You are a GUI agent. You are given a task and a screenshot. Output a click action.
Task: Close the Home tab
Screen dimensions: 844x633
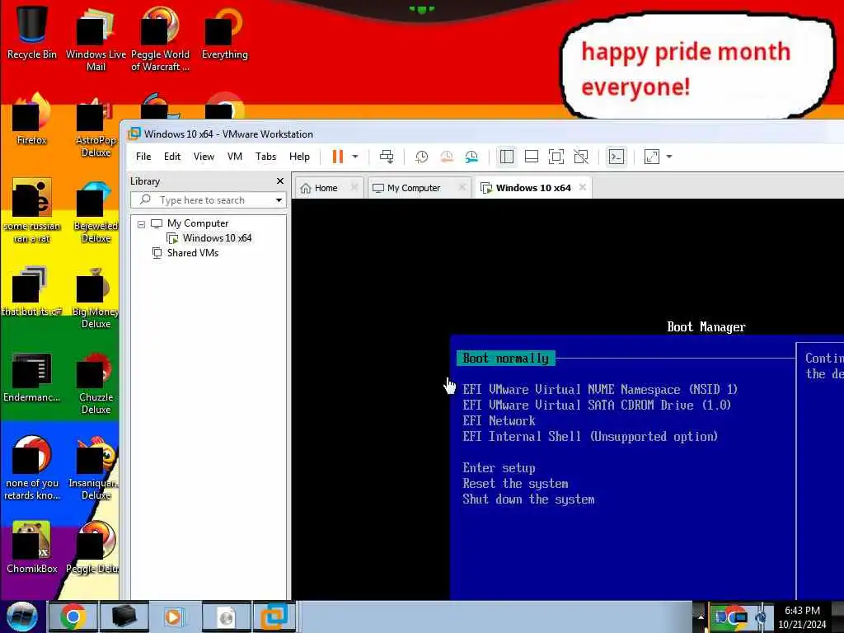[x=354, y=187]
